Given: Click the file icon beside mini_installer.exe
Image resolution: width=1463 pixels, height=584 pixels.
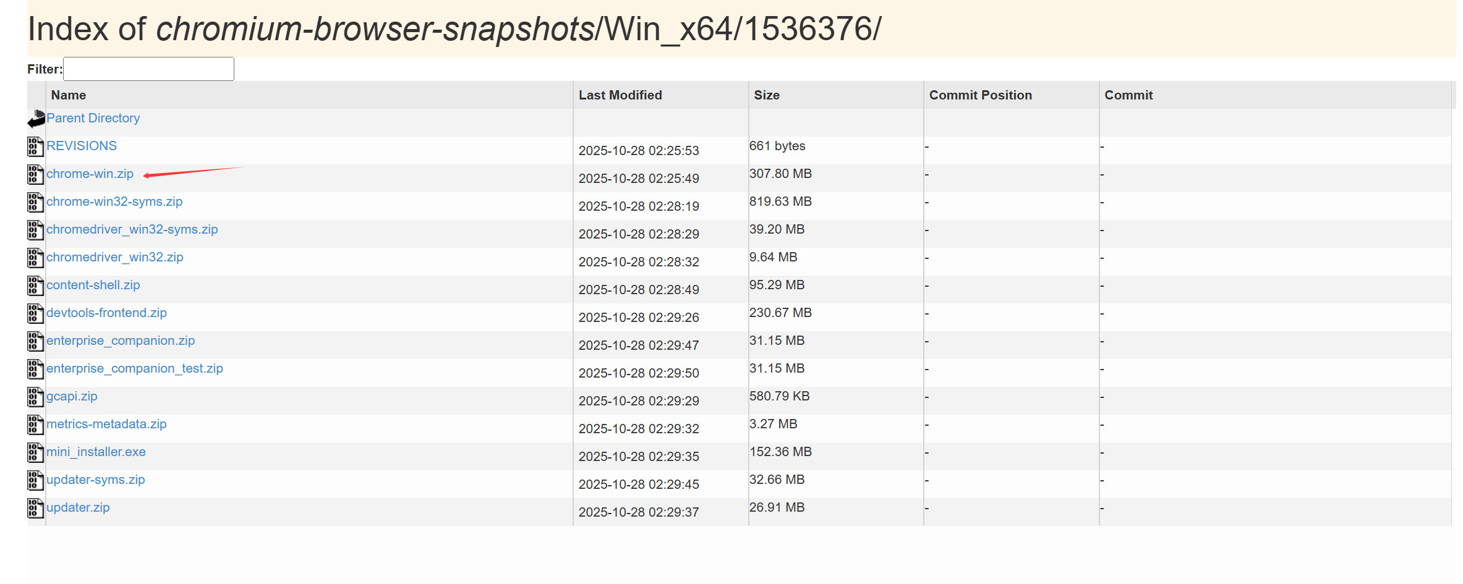Looking at the screenshot, I should [35, 452].
